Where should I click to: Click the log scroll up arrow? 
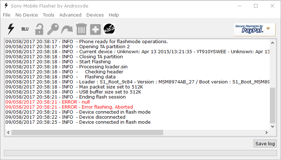273,43
